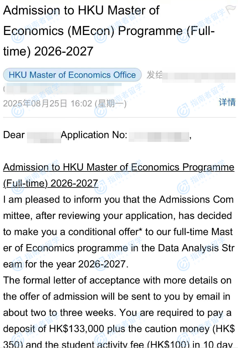The image size is (238, 348).
Task: Tap the blurred sender email address
Action: pos(62,89)
